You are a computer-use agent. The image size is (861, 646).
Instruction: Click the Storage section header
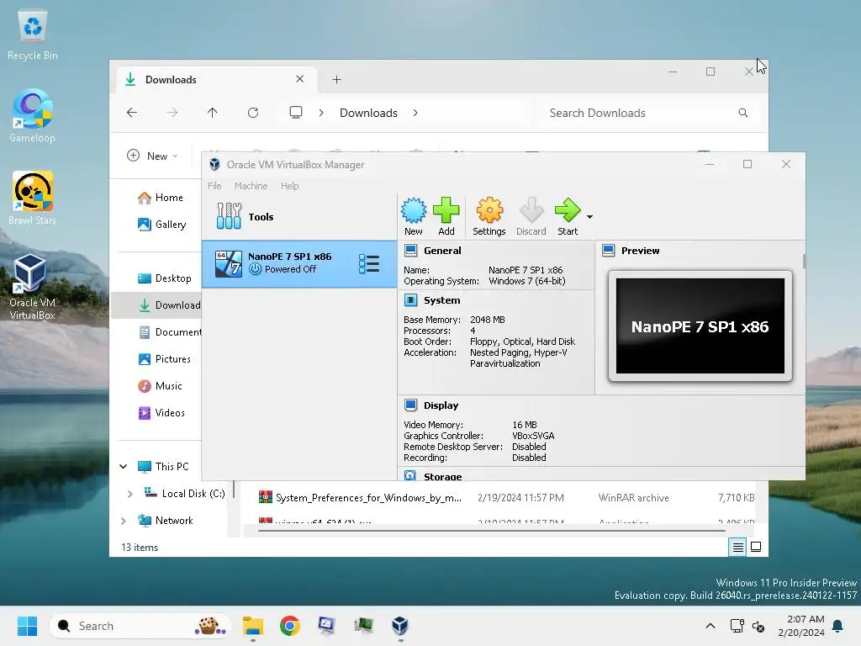442,476
